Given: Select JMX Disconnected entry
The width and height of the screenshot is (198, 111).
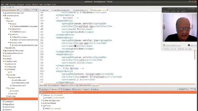Looking at the screenshot, I should click(x=52, y=109).
